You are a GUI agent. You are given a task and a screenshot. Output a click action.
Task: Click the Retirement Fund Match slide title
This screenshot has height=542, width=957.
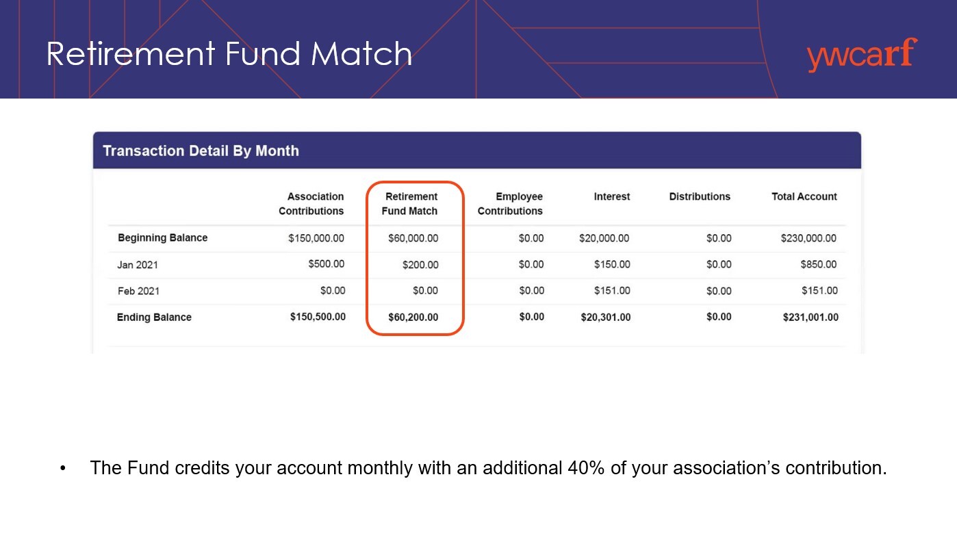229,54
